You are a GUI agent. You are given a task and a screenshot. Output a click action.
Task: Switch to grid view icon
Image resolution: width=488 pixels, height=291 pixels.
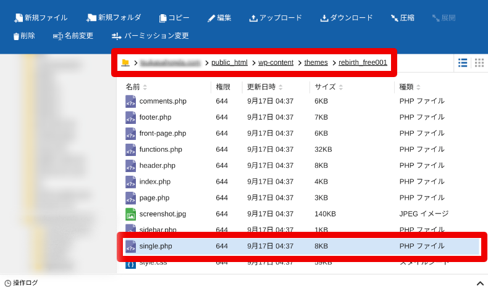tap(479, 63)
